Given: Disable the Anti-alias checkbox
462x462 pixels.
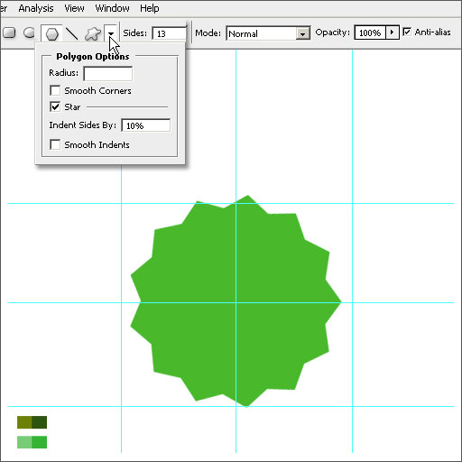Looking at the screenshot, I should [x=407, y=32].
